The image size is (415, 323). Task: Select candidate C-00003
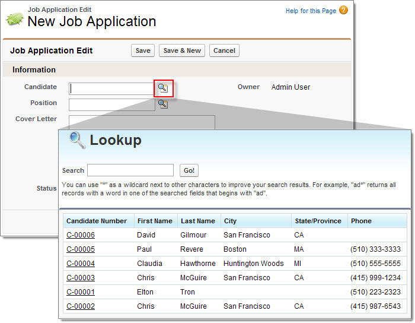pyautogui.click(x=81, y=278)
